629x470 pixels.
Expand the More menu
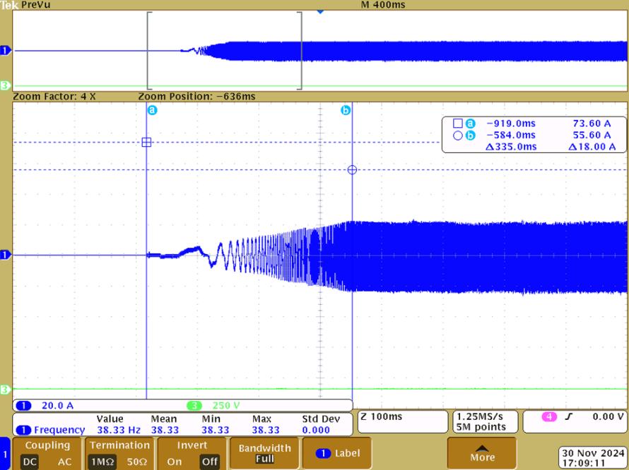click(x=482, y=453)
